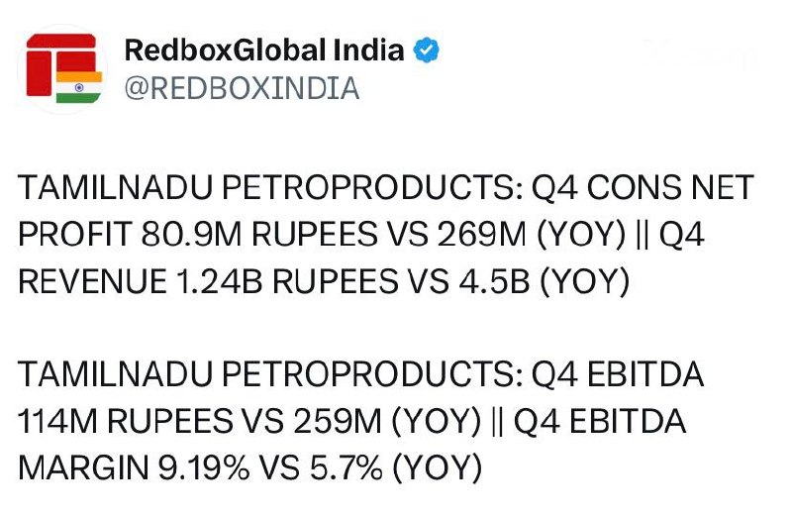
Task: Open the @REDBOXINDIA handle link
Action: 242,88
